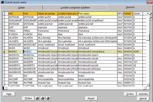Select the MASSRATE key cell
The image size is (153, 102).
[x=16, y=72]
